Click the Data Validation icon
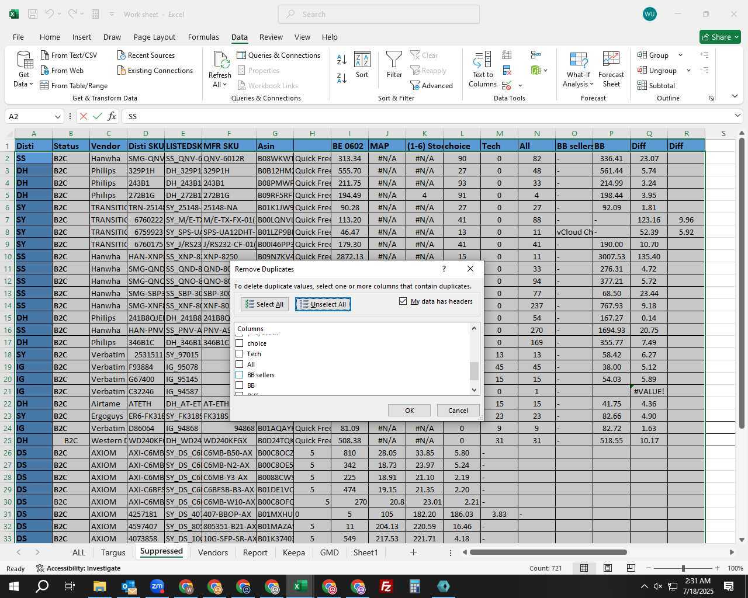Image resolution: width=748 pixels, height=598 pixels. click(x=507, y=86)
